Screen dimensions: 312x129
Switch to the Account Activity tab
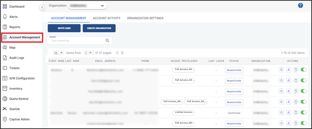point(107,18)
